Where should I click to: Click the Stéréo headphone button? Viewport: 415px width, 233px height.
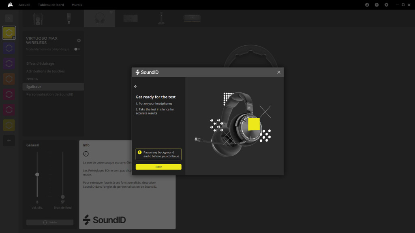click(x=50, y=222)
